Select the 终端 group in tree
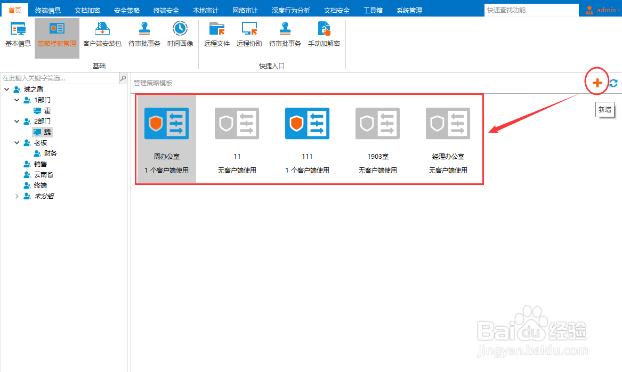 pos(41,185)
